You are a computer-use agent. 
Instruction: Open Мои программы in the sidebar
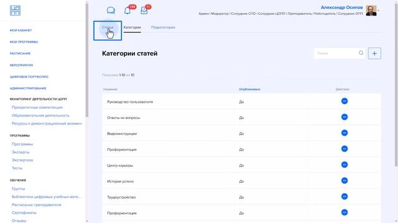(24, 42)
